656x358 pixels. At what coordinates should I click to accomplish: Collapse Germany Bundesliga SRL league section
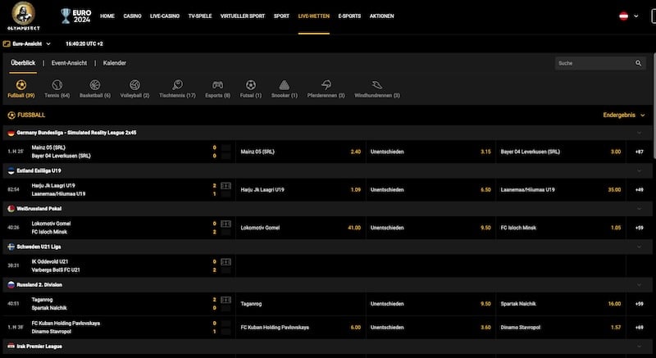pos(640,133)
